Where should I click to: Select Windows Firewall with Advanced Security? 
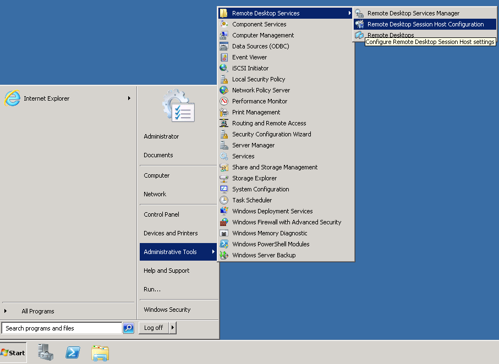click(286, 222)
